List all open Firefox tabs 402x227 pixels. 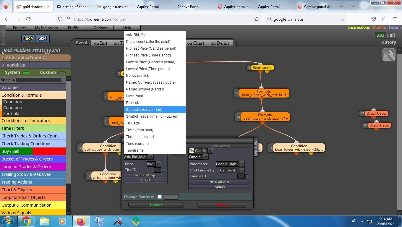point(353,7)
